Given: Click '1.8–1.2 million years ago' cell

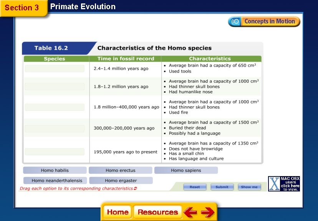Looking at the screenshot, I should coord(121,86).
